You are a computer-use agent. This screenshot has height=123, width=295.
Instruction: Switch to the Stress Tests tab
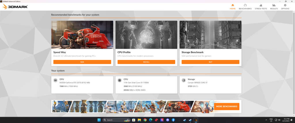(x=261, y=7)
